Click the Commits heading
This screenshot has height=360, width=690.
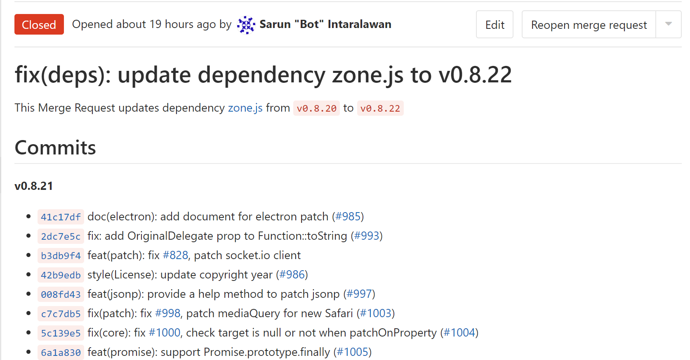[55, 147]
